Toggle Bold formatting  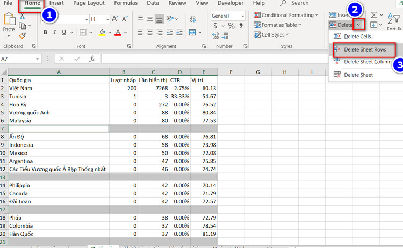click(46, 33)
